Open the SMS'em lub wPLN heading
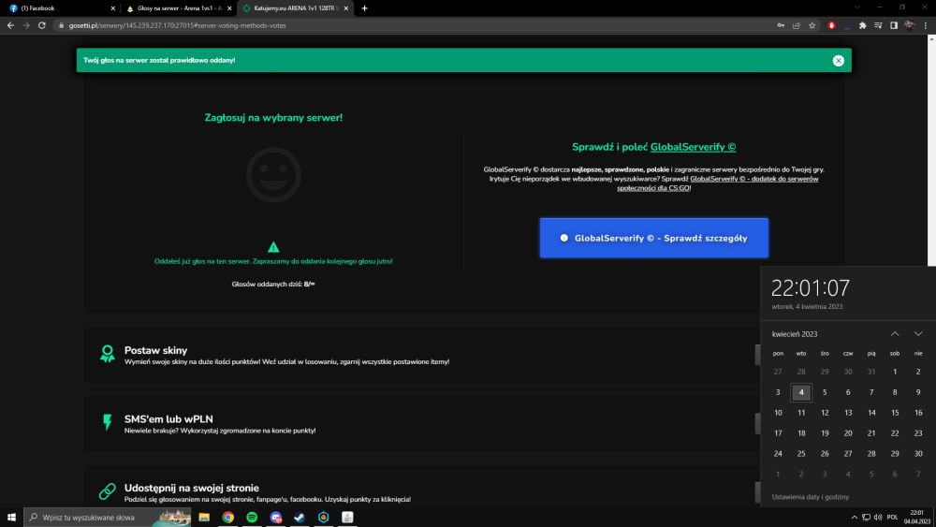Screen dimensions: 936x527 pos(168,419)
